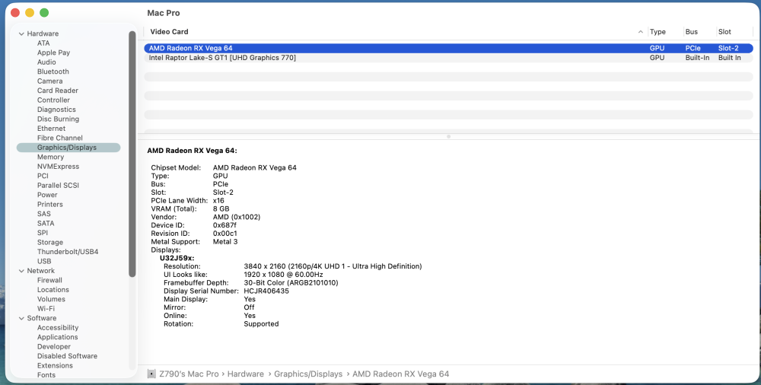Image resolution: width=761 pixels, height=385 pixels.
Task: Open the Memory section
Action: pos(50,157)
